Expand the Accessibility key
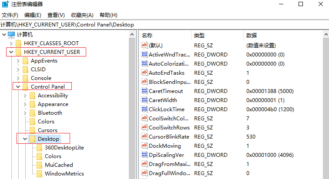This screenshot has width=329, height=179. (25, 96)
